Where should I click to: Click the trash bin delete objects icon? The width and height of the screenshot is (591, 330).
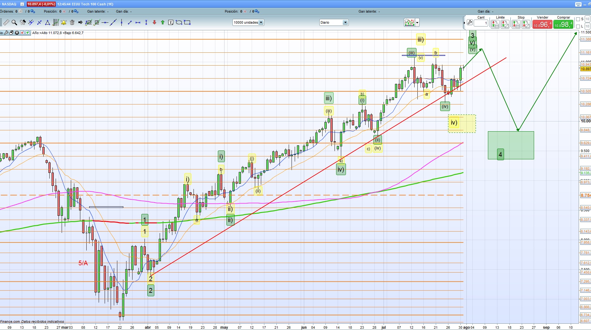72,22
